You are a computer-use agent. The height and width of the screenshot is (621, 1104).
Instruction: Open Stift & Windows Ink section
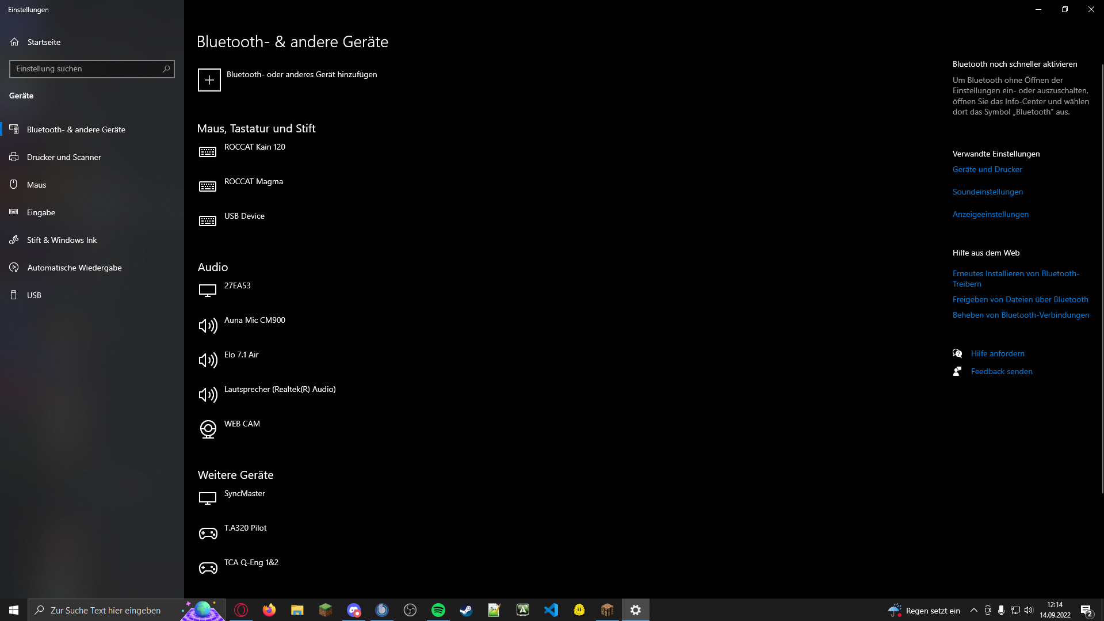92,240
